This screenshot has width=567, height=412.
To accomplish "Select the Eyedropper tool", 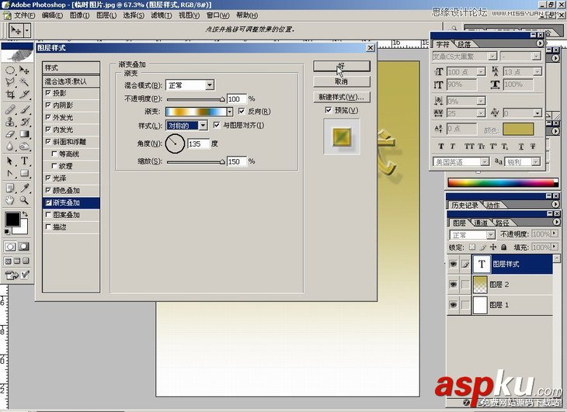I will click(24, 188).
